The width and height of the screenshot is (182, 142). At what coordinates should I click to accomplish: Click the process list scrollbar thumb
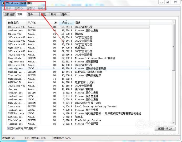click(174, 47)
